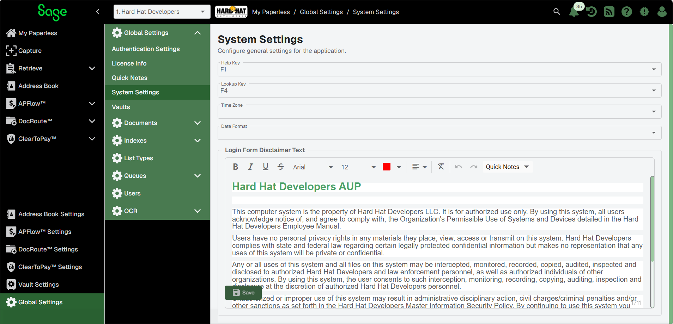Image resolution: width=673 pixels, height=324 pixels.
Task: Open the help question mark icon
Action: 627,12
